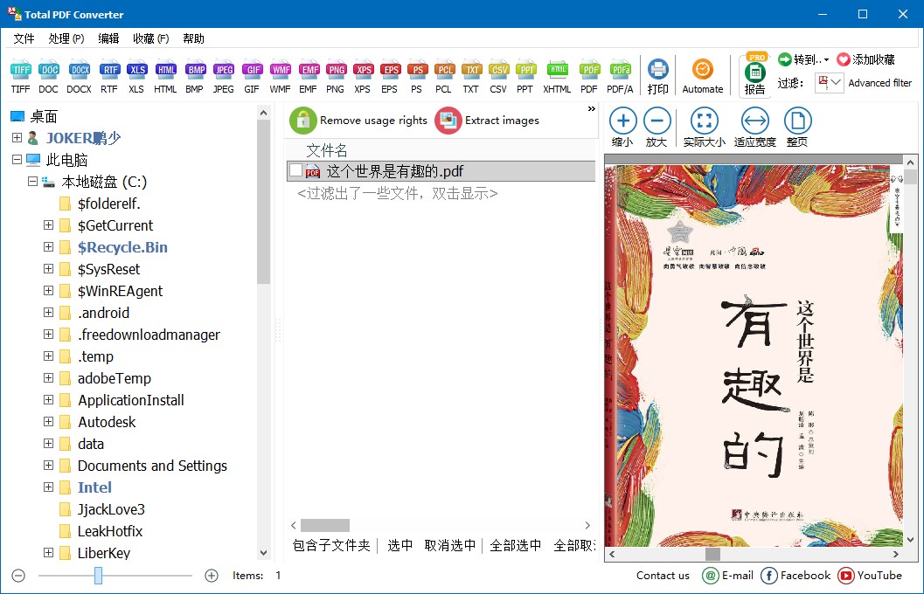Convert to TIFF format icon
Screen dimensions: 924x594
[x=20, y=77]
